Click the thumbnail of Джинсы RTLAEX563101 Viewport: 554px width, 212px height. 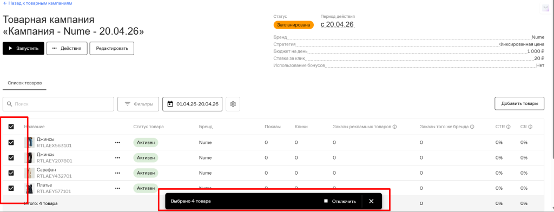29,142
